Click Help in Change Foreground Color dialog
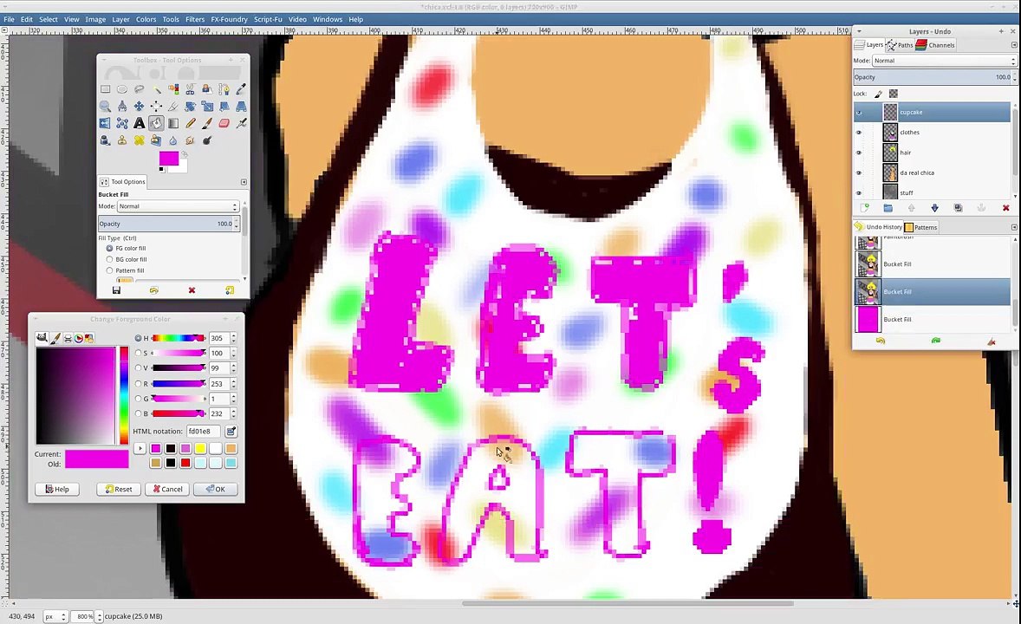Image resolution: width=1021 pixels, height=624 pixels. [x=57, y=489]
